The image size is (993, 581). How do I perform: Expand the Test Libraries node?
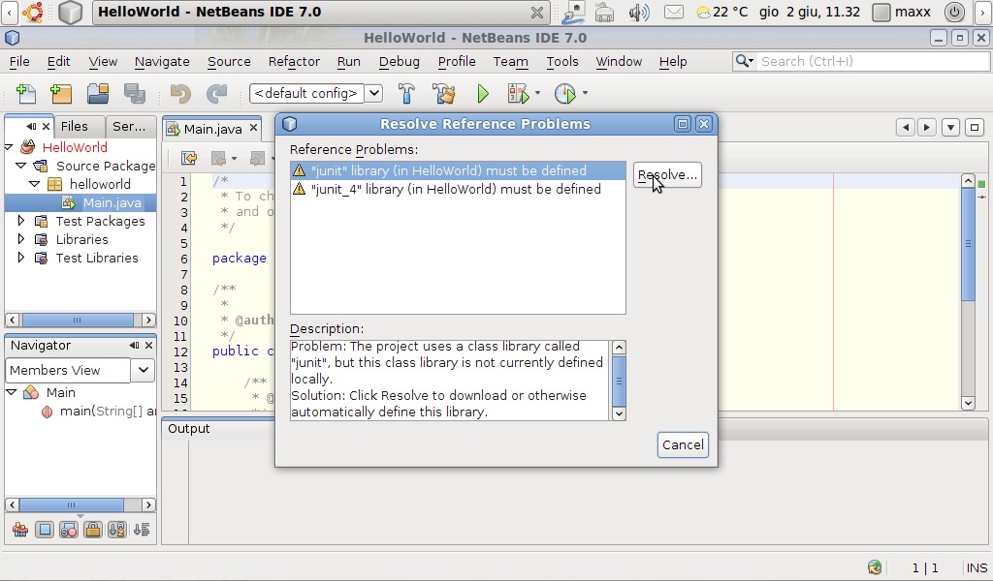pyautogui.click(x=21, y=258)
